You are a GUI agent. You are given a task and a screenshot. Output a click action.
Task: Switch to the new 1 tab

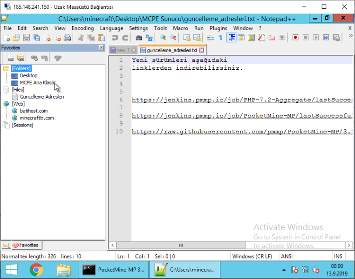(x=123, y=50)
